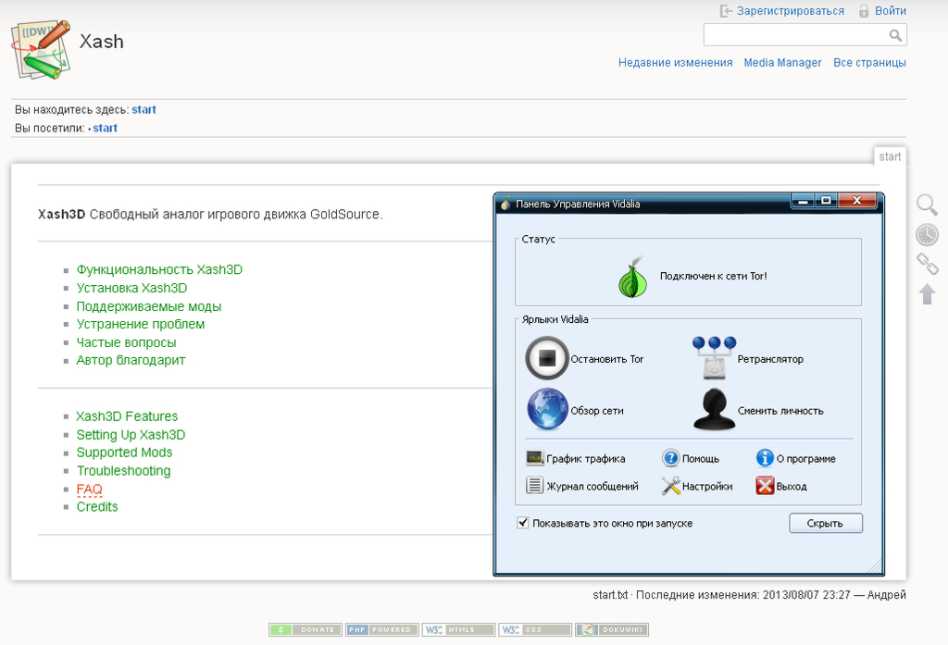Open Настройки settings tools icon
This screenshot has height=645, width=948.
[671, 485]
